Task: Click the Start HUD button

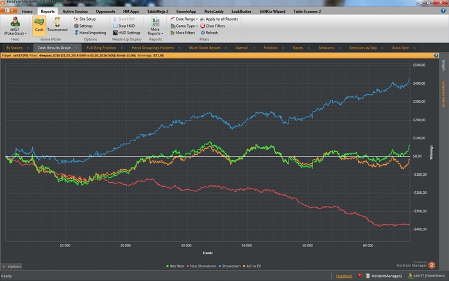Action: pyautogui.click(x=124, y=19)
